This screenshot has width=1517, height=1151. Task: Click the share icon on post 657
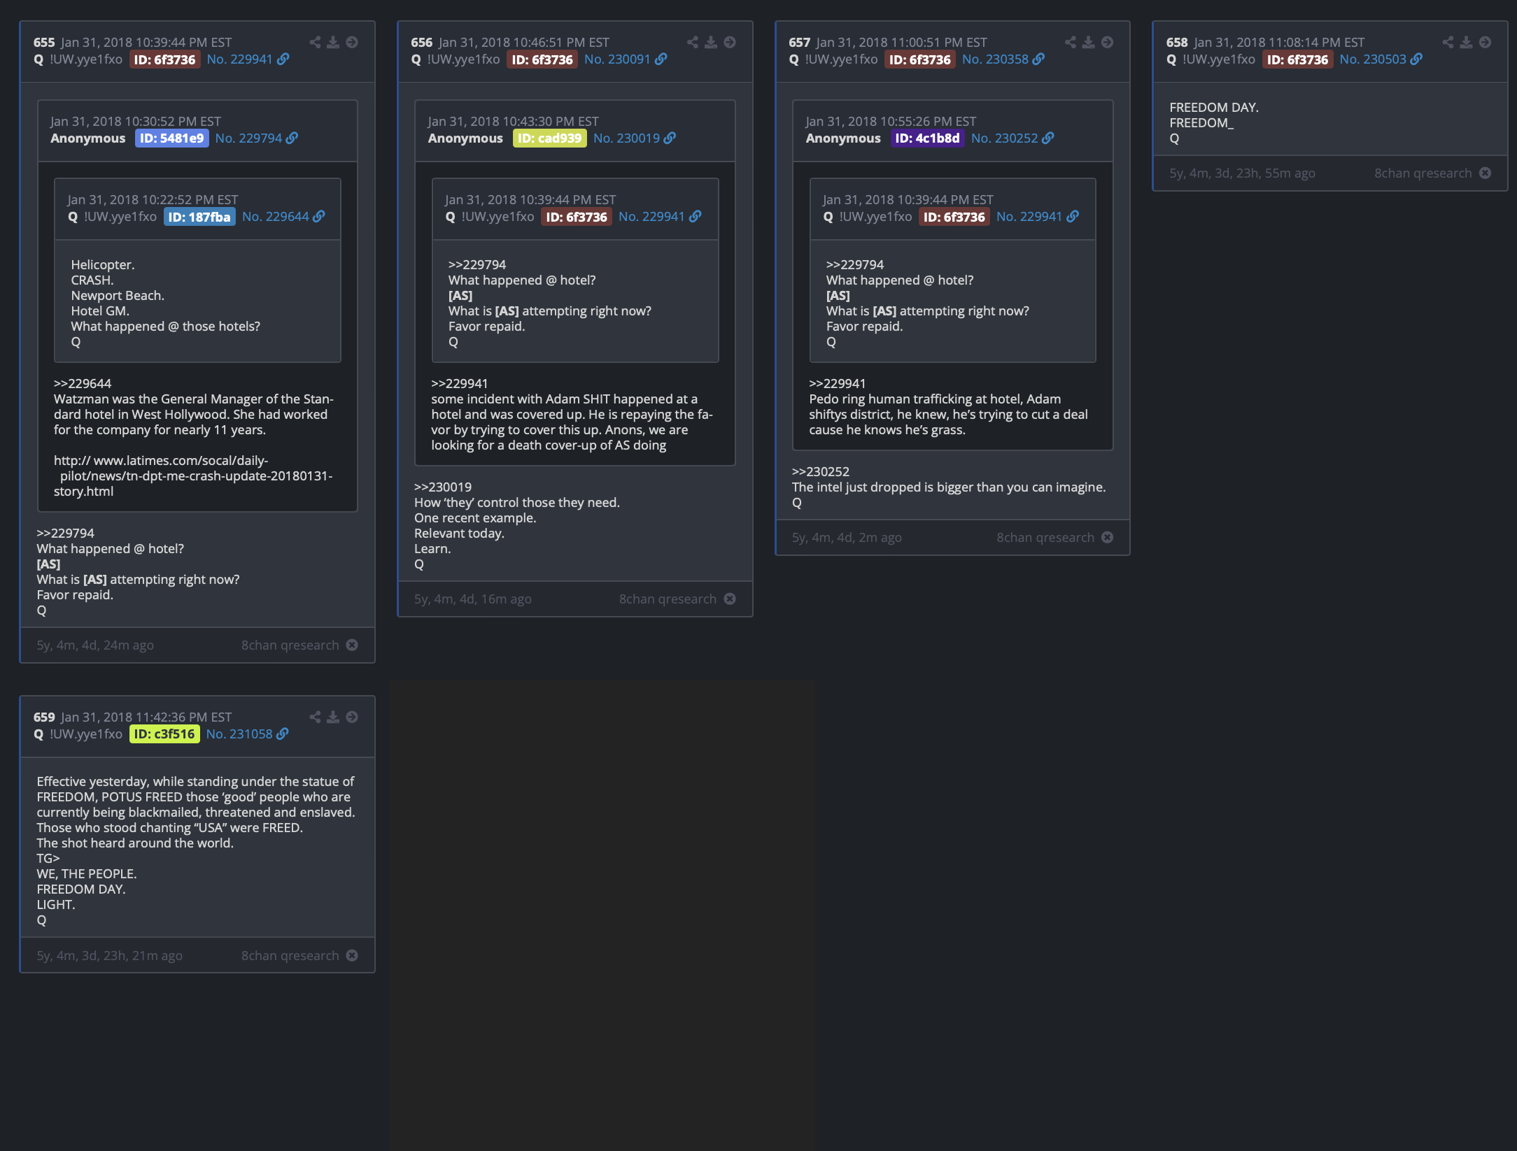click(x=1071, y=42)
